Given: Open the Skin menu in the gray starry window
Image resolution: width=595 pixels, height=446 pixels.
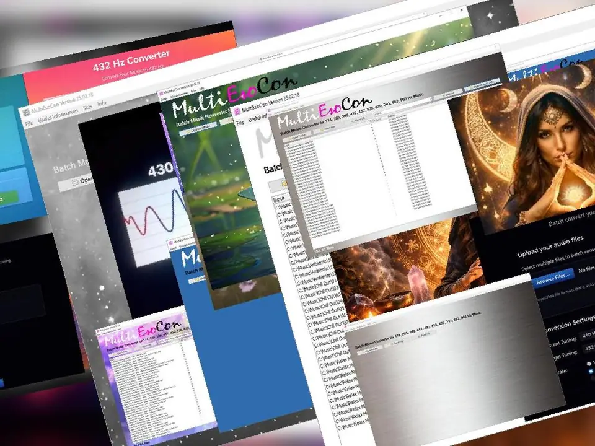Looking at the screenshot, I should coord(87,108).
